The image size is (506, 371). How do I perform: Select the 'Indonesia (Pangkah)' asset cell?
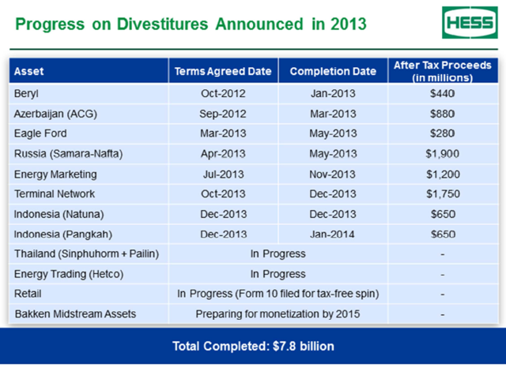[89, 234]
